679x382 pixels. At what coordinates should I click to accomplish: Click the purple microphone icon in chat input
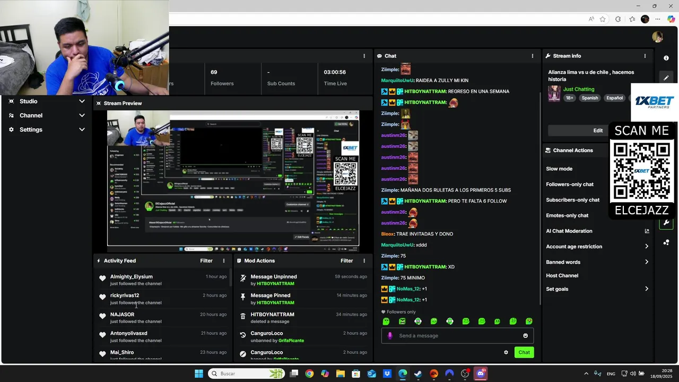coord(390,335)
